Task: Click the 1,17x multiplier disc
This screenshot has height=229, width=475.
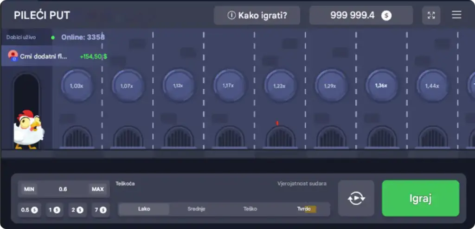Action: point(229,86)
